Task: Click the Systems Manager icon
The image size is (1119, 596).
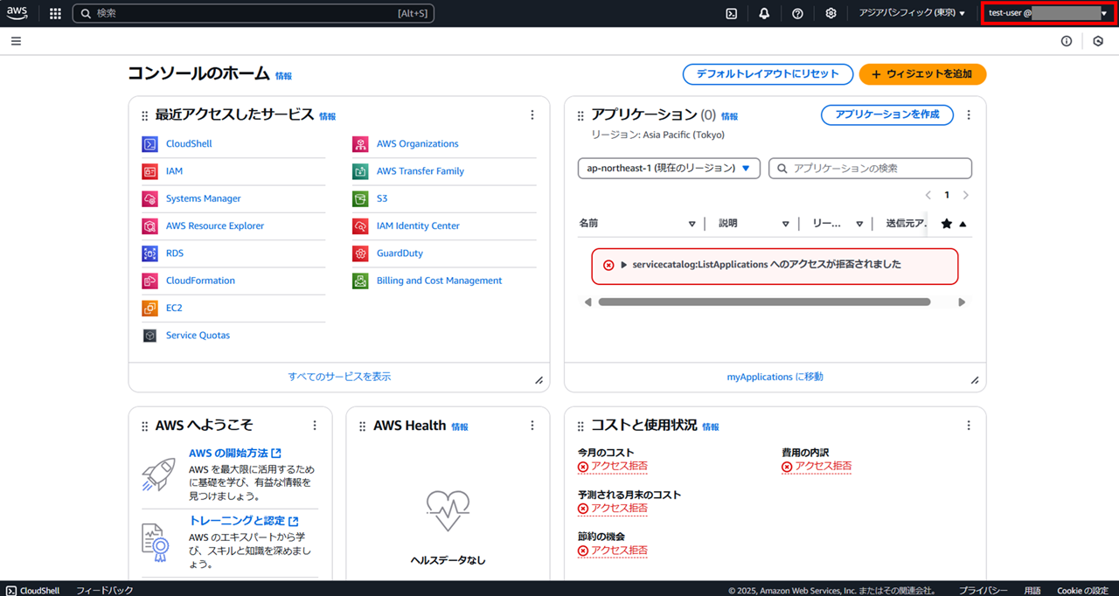Action: click(149, 199)
